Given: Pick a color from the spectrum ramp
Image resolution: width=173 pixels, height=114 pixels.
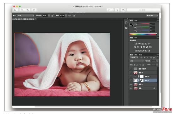Looking at the screenshot, I should [x=143, y=34].
